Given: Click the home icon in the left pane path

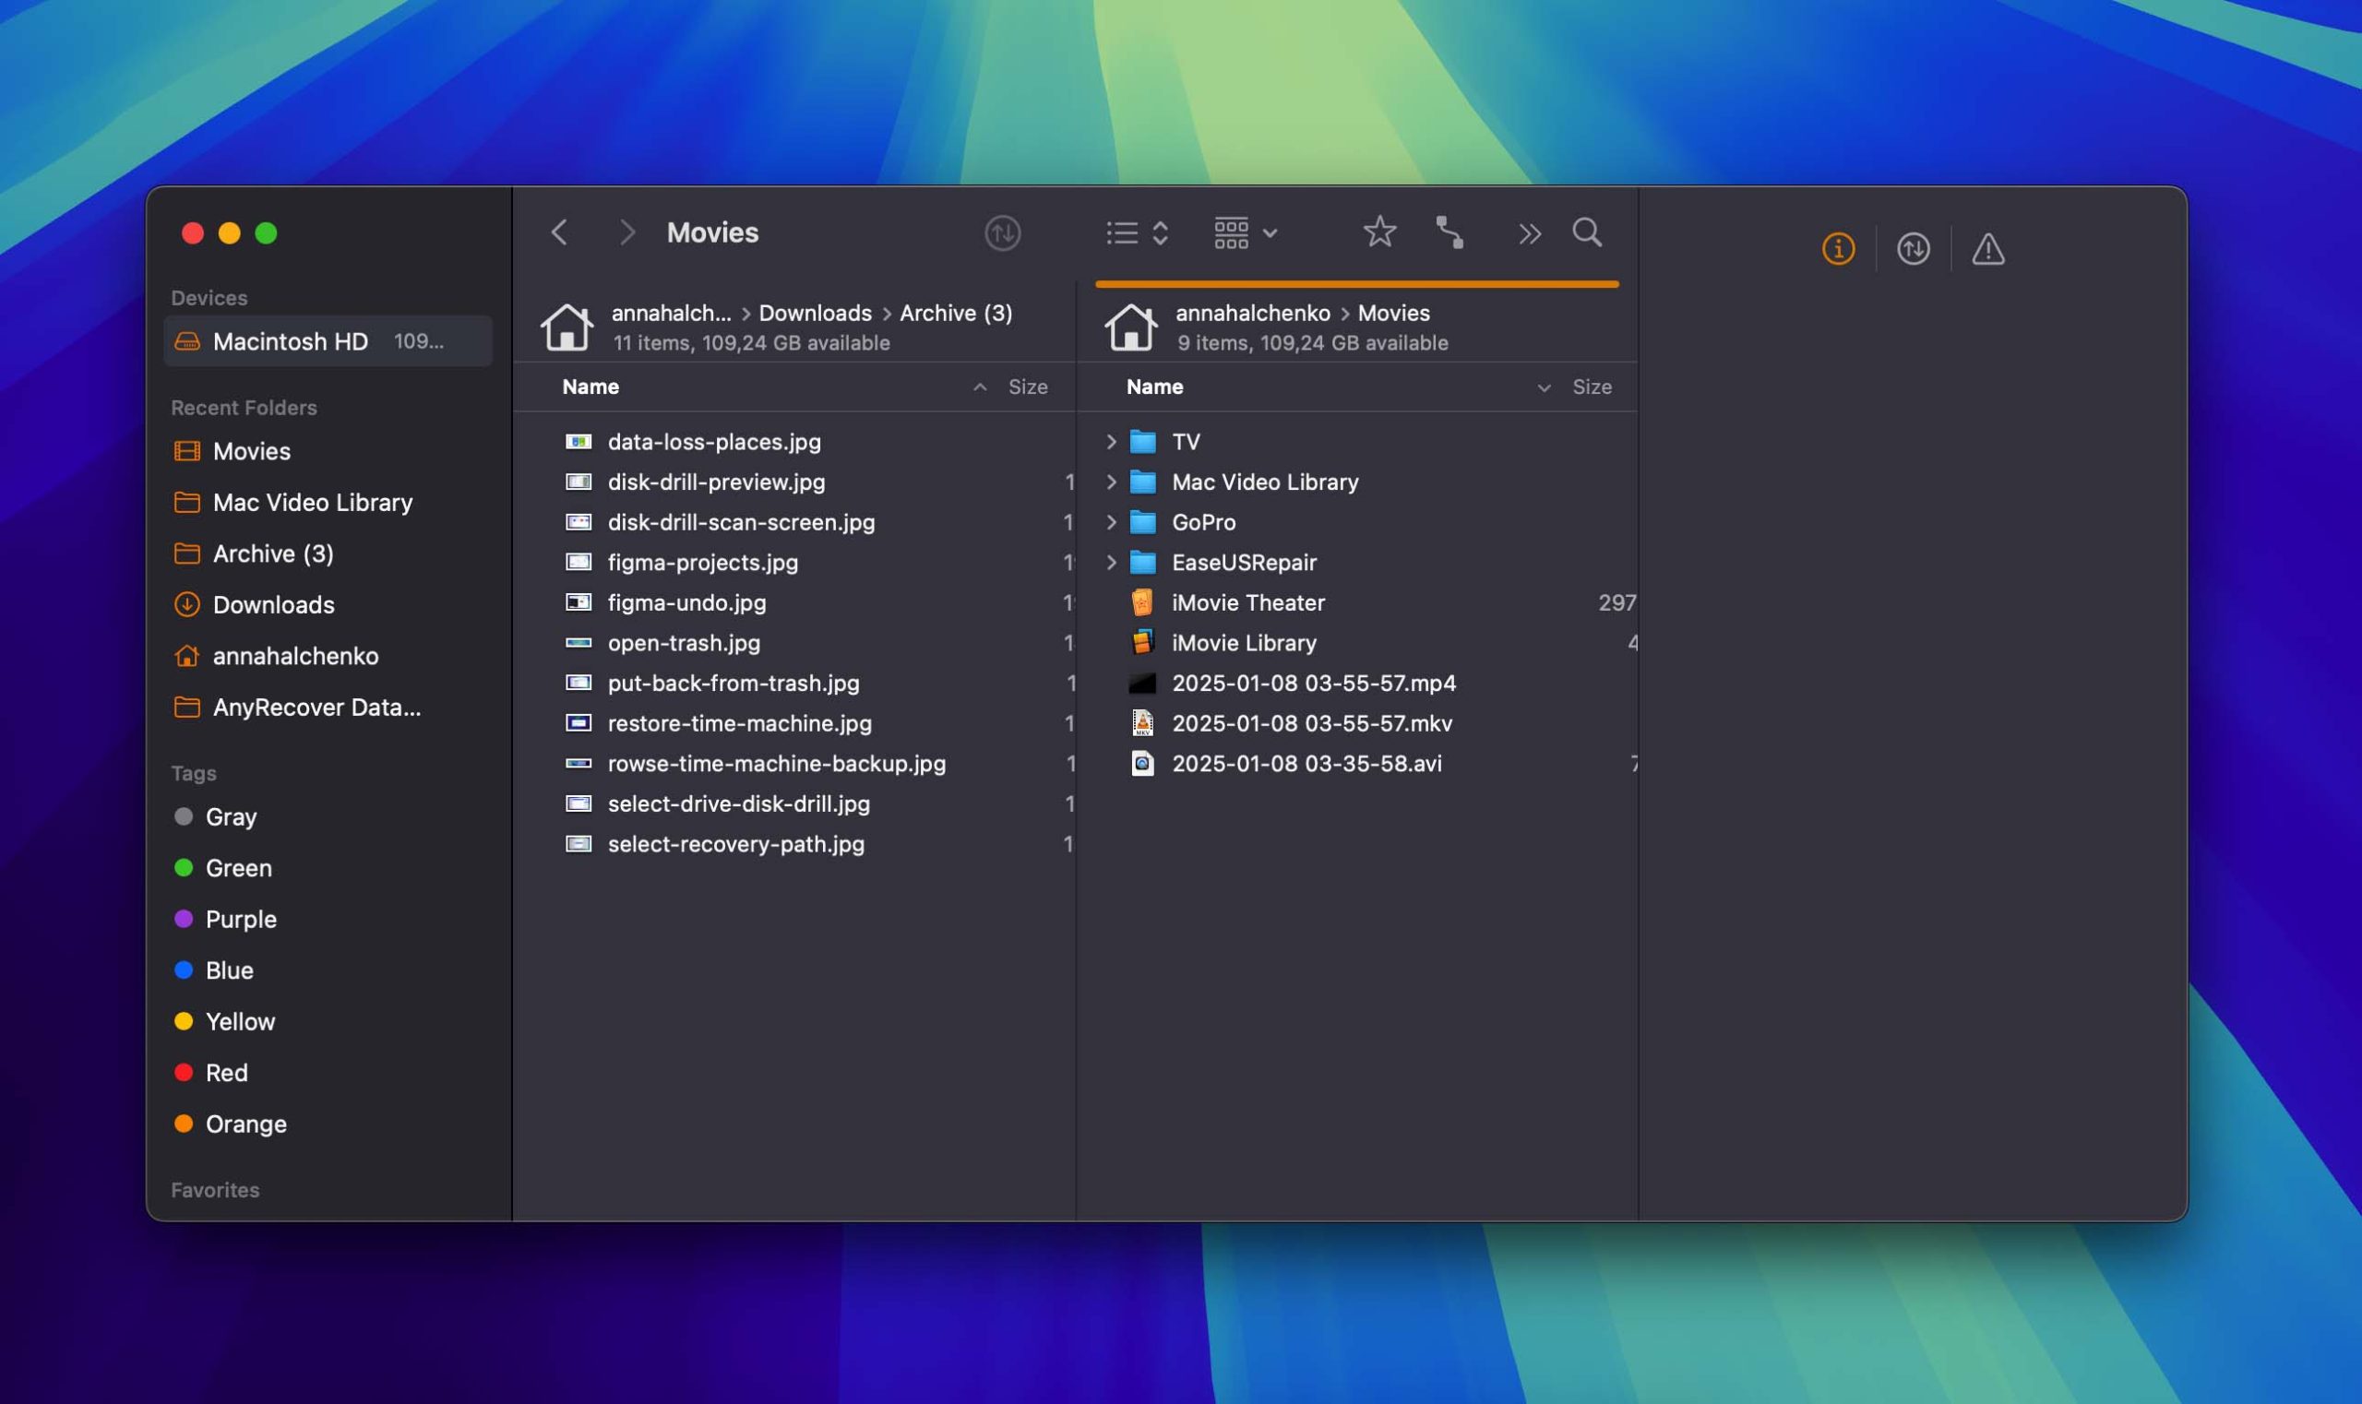Looking at the screenshot, I should (566, 327).
